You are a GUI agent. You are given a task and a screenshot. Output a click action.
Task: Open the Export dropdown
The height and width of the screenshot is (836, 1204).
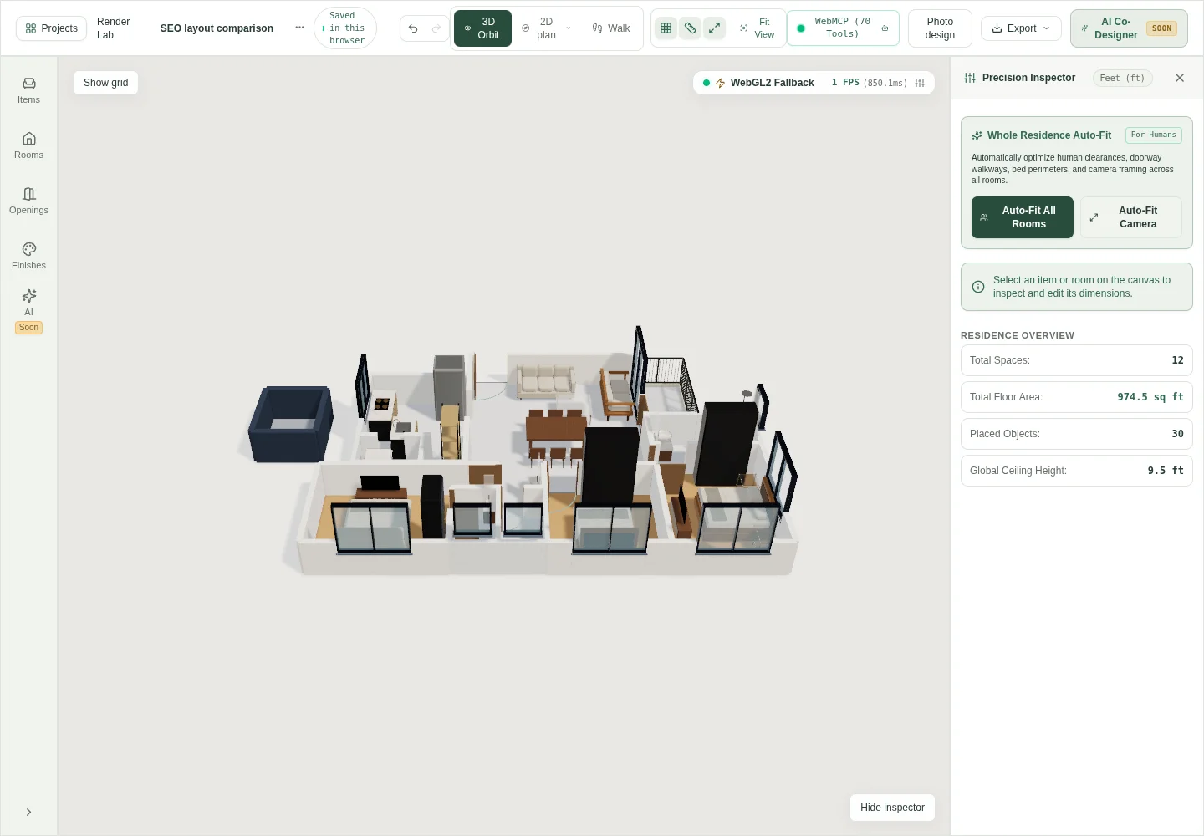[x=1021, y=28]
